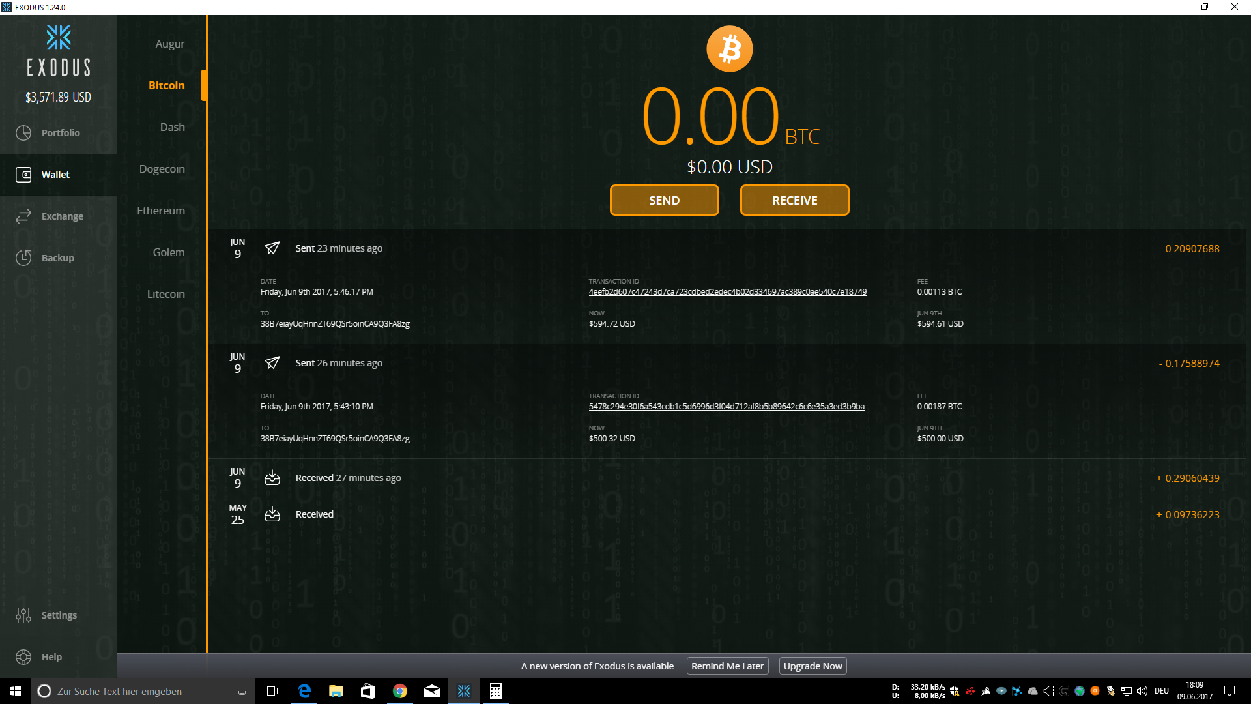Click the Help lifebuoy icon
This screenshot has height=704, width=1251.
click(x=23, y=657)
